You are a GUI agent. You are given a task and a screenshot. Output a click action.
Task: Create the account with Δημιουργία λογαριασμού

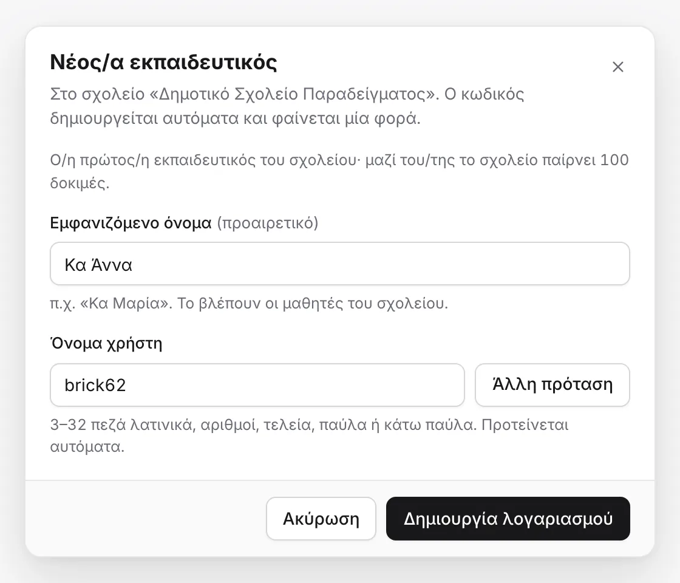[x=508, y=519]
